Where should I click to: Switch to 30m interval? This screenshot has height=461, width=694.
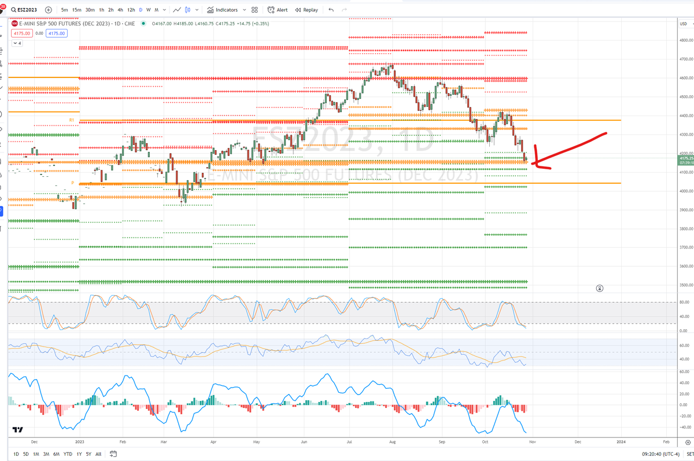(90, 10)
